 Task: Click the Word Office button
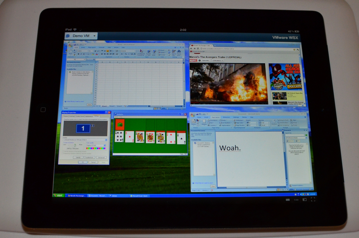coord(193,115)
